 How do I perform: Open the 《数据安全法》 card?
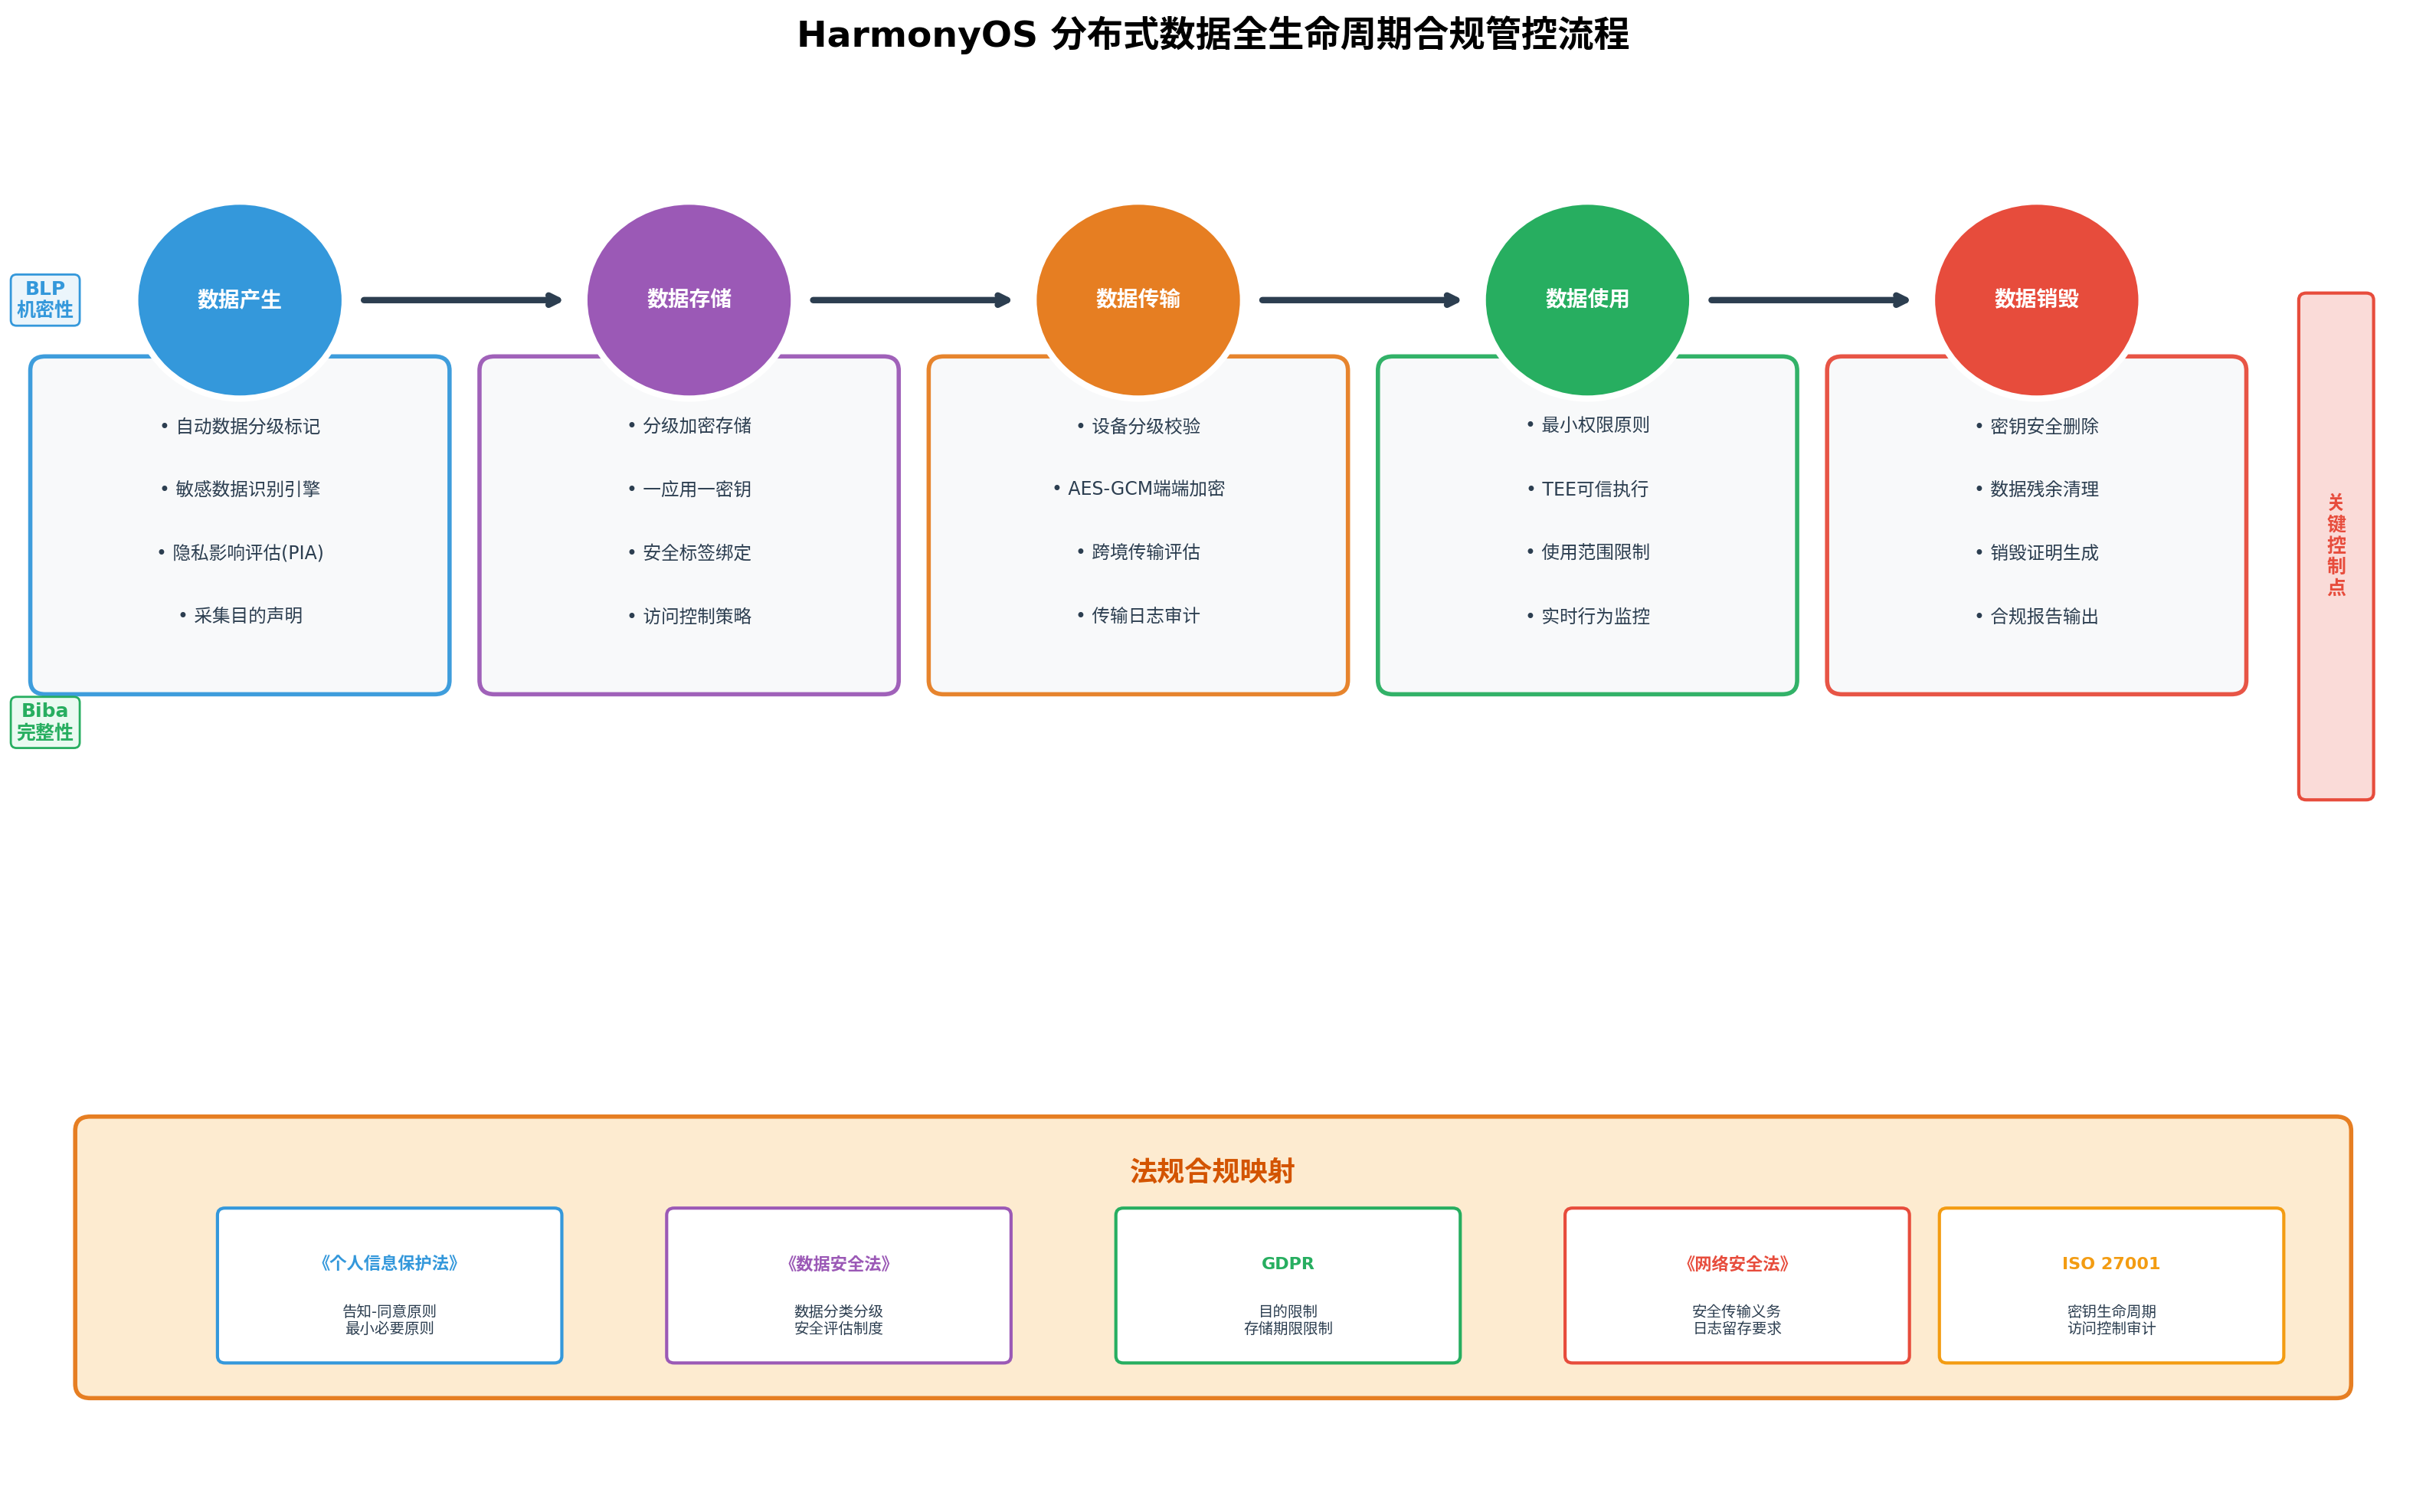point(839,1285)
